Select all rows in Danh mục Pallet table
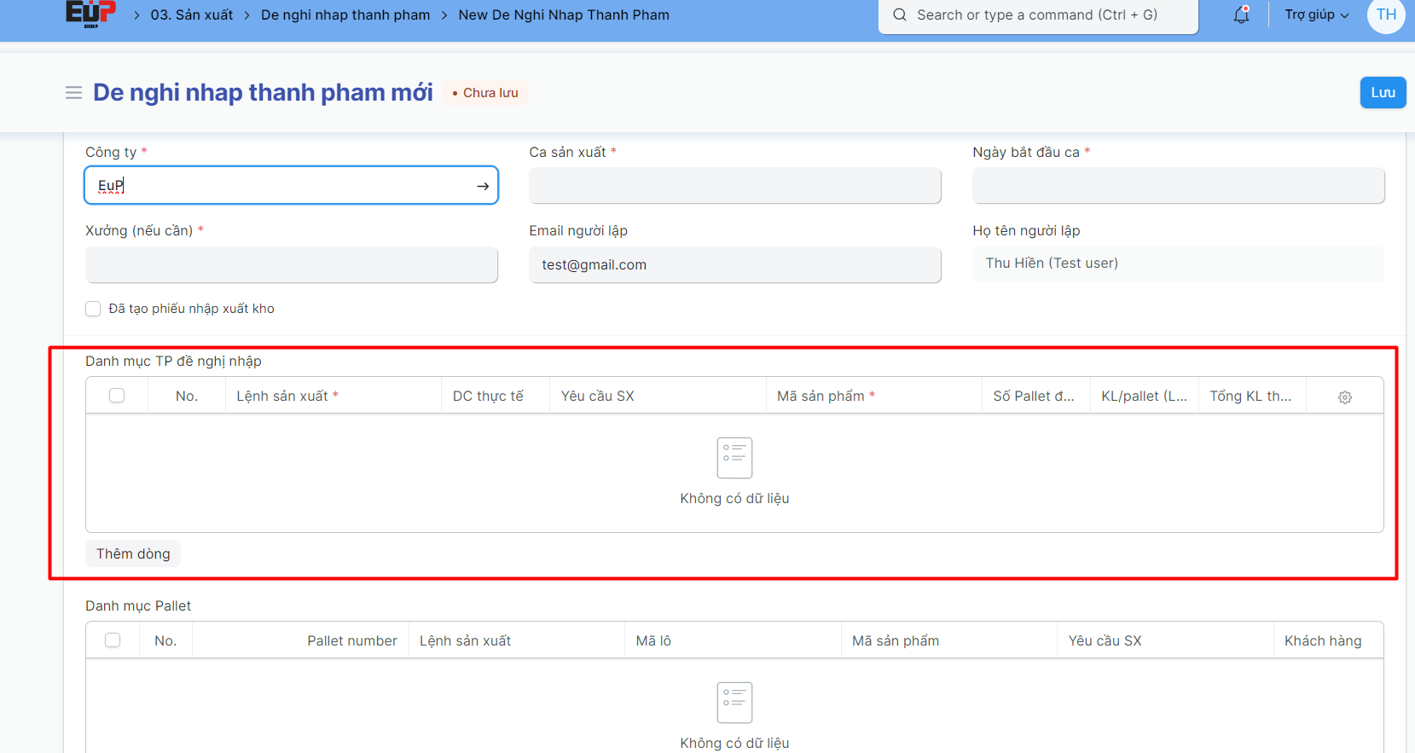This screenshot has height=753, width=1415. coord(113,640)
